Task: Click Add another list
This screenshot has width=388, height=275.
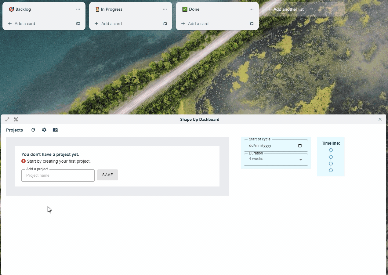Action: [286, 9]
